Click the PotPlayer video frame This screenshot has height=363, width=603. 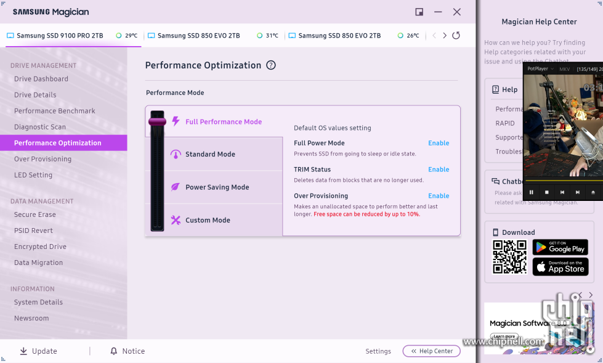tap(564, 125)
